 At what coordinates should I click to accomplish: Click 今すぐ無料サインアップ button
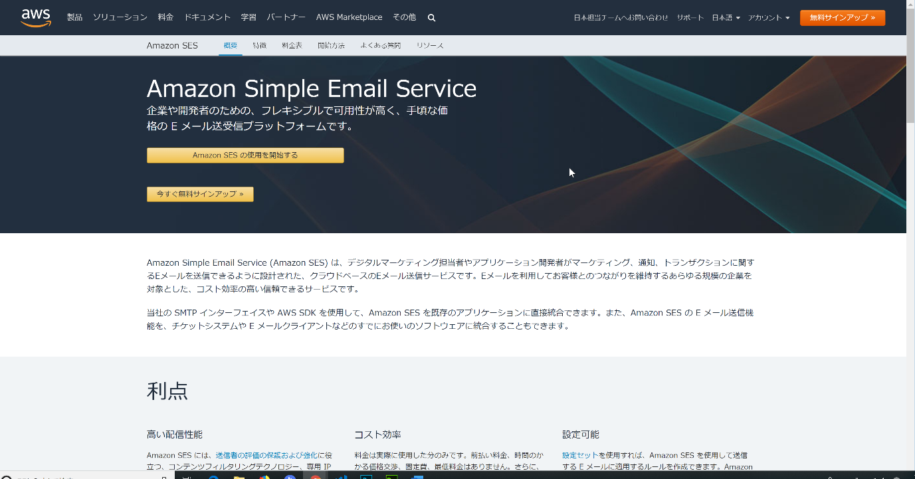pyautogui.click(x=200, y=194)
